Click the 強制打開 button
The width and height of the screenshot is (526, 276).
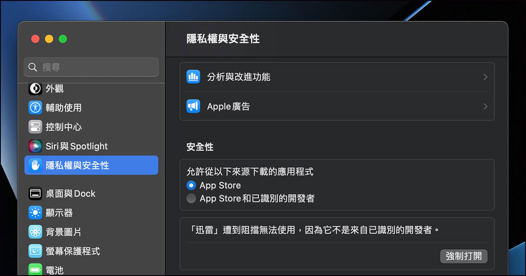[x=464, y=256]
